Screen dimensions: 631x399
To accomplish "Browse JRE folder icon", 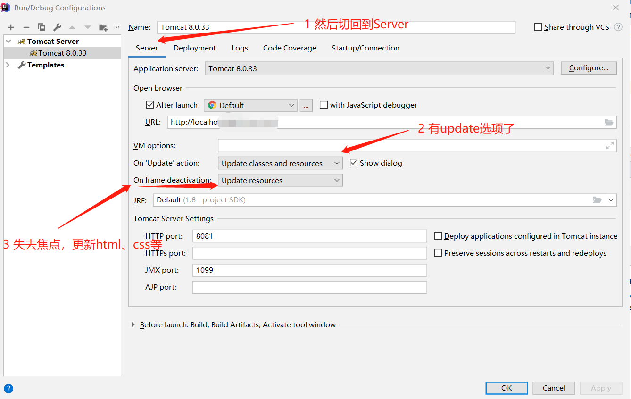I will 597,200.
